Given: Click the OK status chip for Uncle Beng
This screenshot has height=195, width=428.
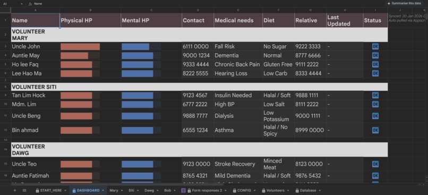Looking at the screenshot, I should tap(375, 116).
